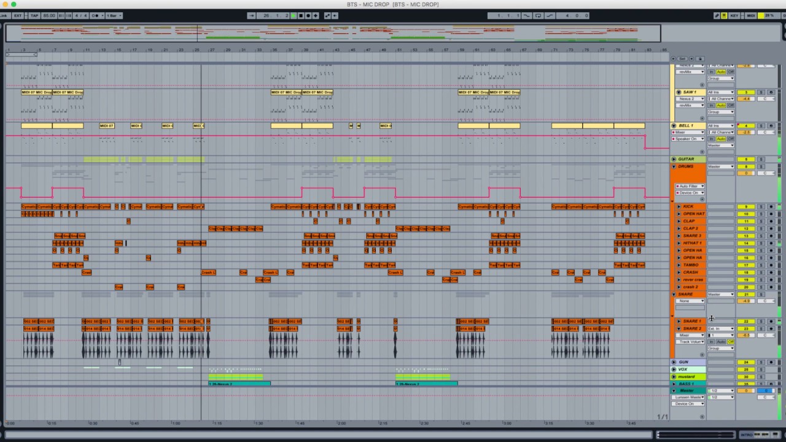Viewport: 786px width, 442px height.
Task: Solo the KICK track
Action: [x=761, y=207]
